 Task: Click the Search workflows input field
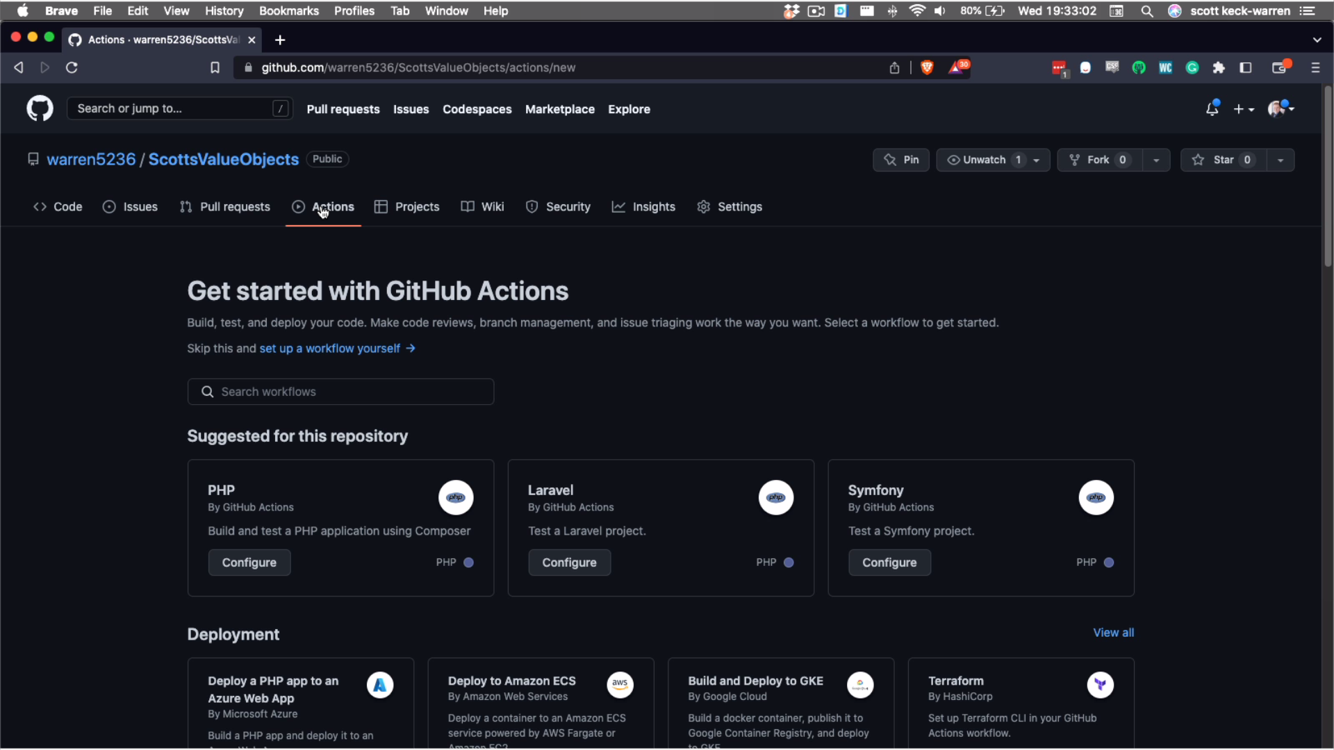340,392
